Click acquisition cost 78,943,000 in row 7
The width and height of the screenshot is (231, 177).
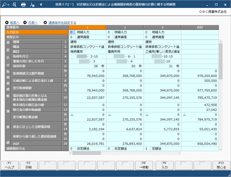(x=87, y=76)
